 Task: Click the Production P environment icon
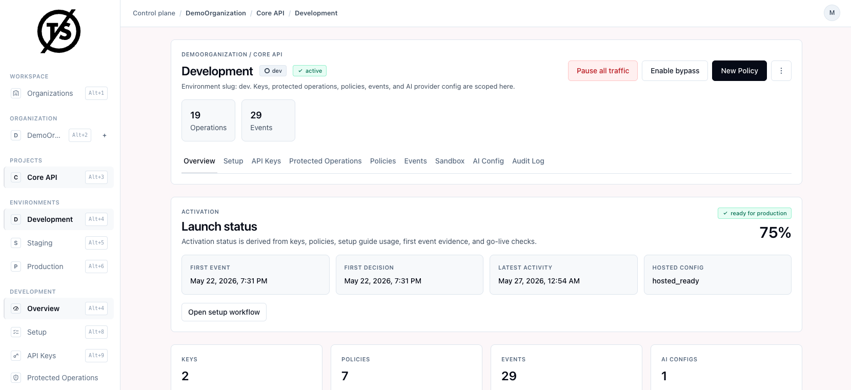[16, 266]
